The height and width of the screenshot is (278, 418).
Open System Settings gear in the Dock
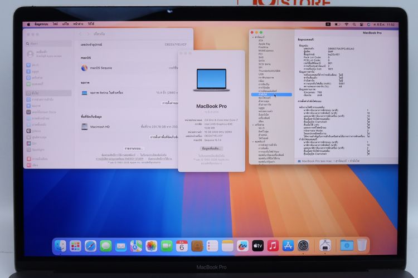[303, 246]
